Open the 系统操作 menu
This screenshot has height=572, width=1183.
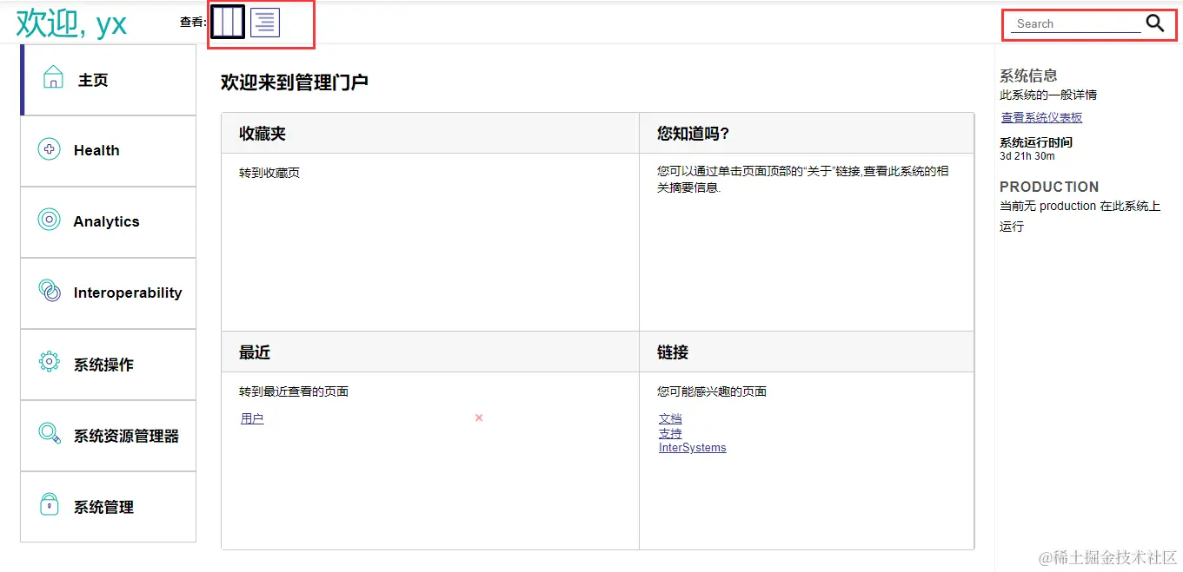click(x=109, y=365)
